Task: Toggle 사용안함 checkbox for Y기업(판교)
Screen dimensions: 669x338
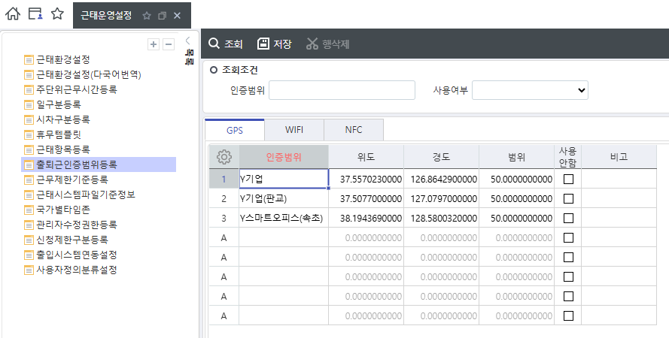Action: coord(568,199)
